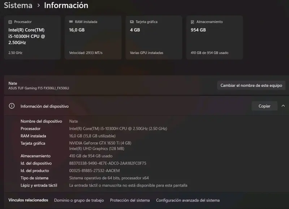Click the Tipo de sistema label
The height and width of the screenshot is (209, 289).
click(x=34, y=178)
